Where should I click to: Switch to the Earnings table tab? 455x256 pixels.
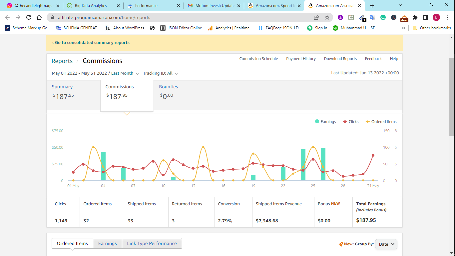point(108,243)
